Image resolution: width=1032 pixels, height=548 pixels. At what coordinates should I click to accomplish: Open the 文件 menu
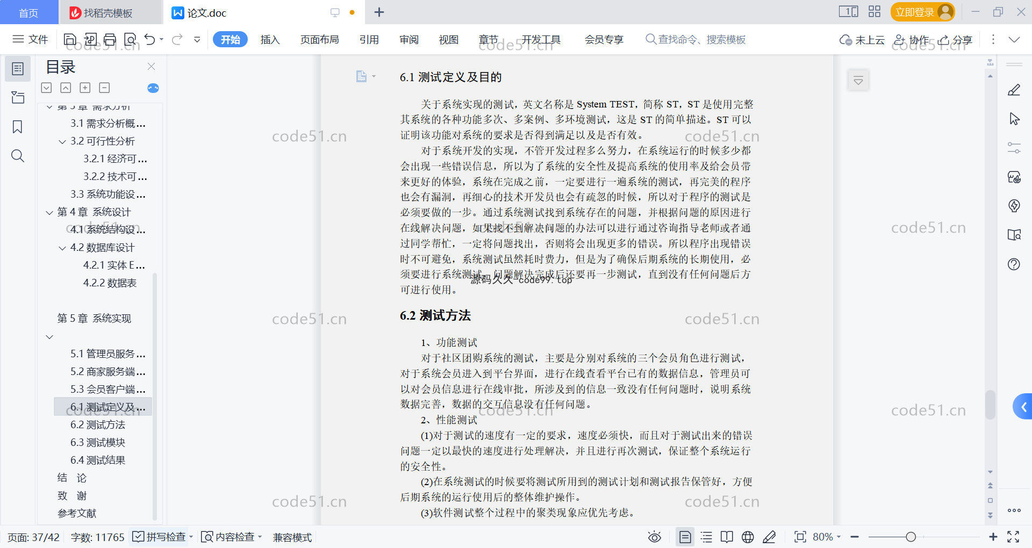pyautogui.click(x=31, y=39)
